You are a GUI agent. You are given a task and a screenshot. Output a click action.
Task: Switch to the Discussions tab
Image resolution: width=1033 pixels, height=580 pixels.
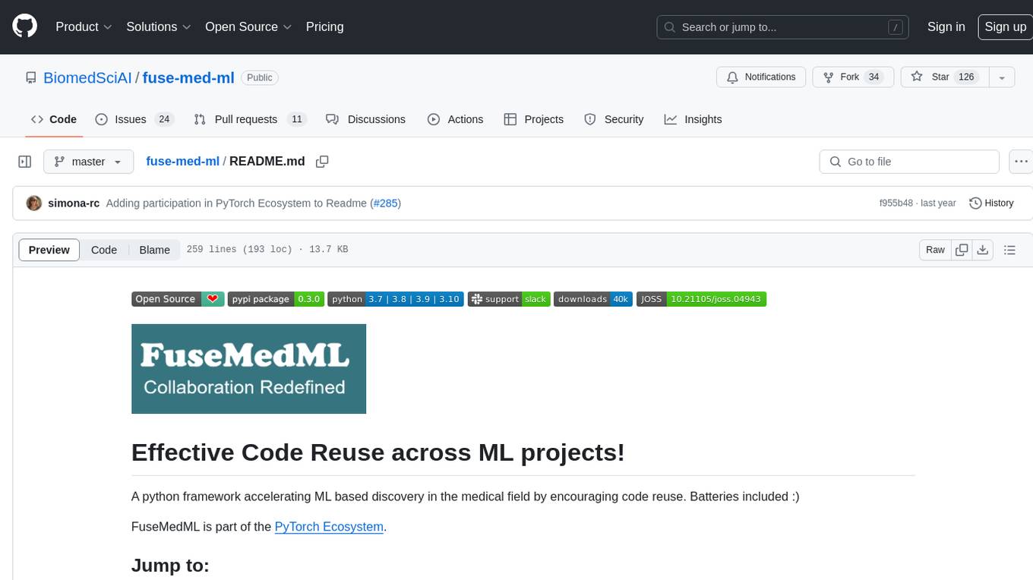(x=365, y=119)
